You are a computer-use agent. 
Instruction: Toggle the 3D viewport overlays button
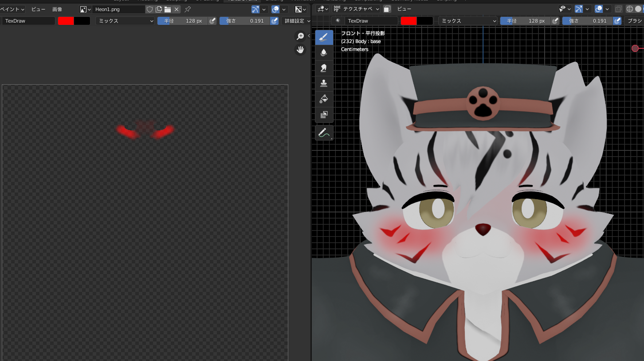click(599, 9)
